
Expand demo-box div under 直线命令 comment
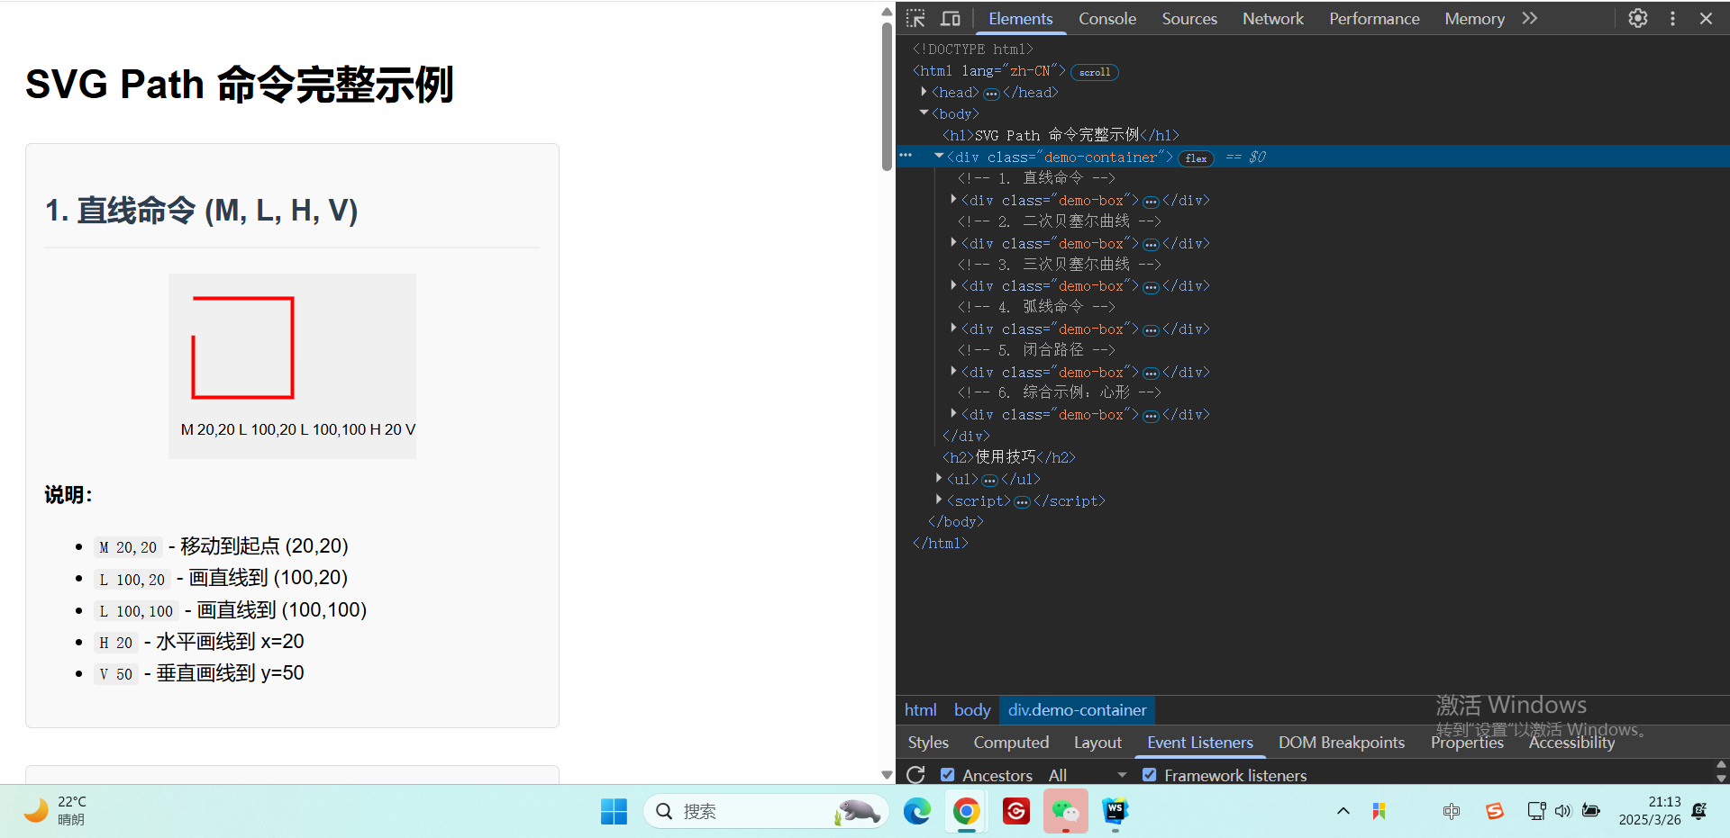pos(953,200)
